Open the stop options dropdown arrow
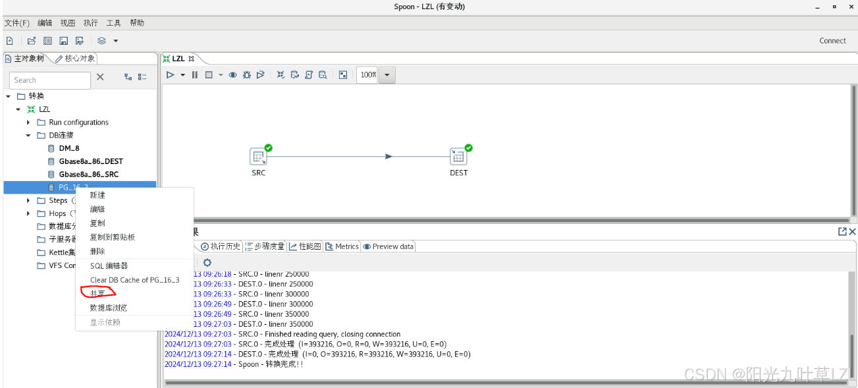Image resolution: width=858 pixels, height=388 pixels. (221, 75)
